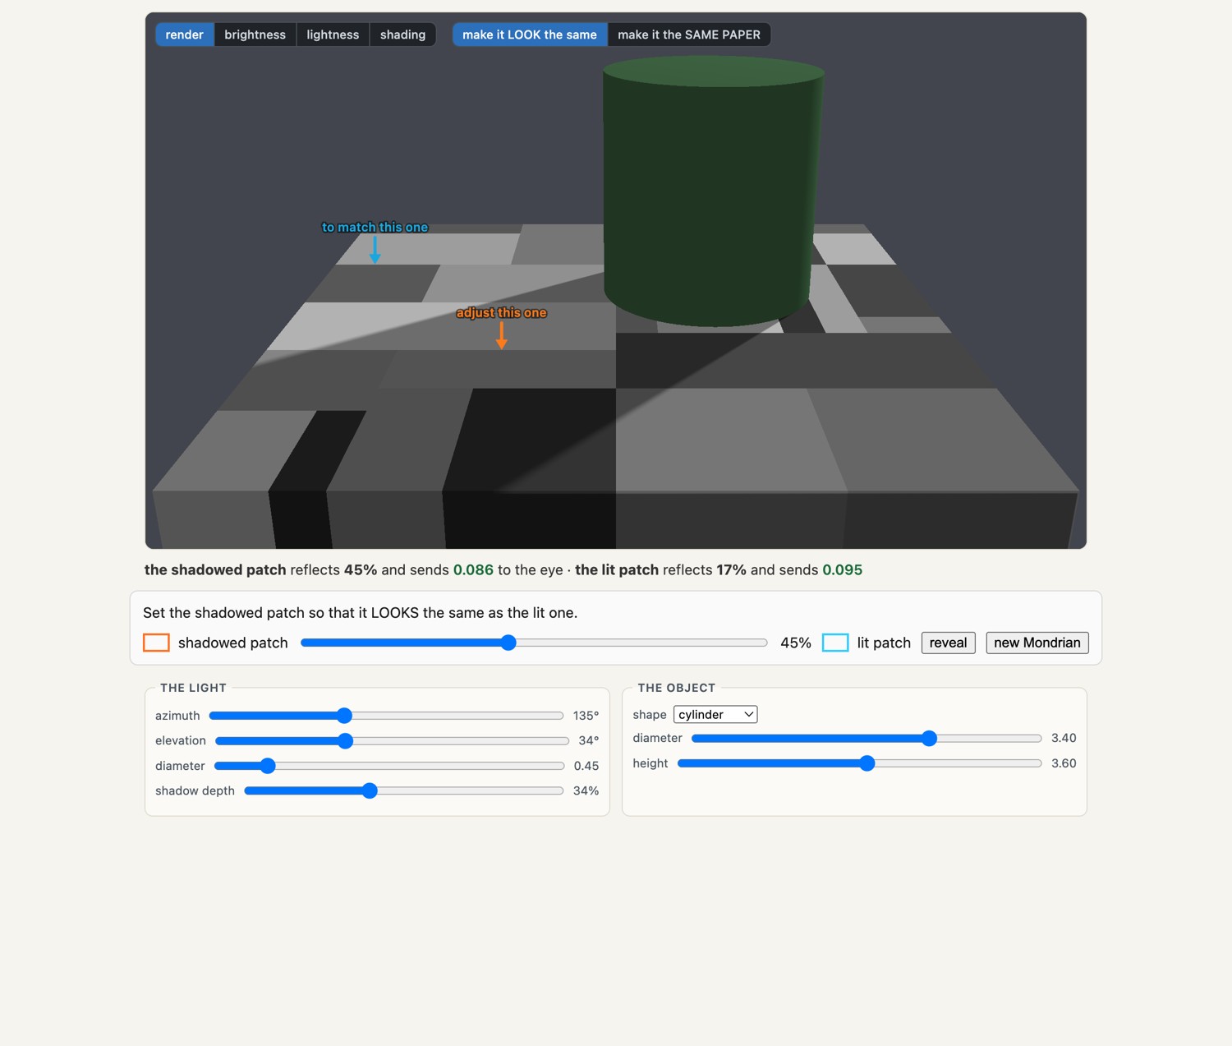Viewport: 1232px width, 1046px height.
Task: Click the green cylinder in the scene
Action: 713,193
